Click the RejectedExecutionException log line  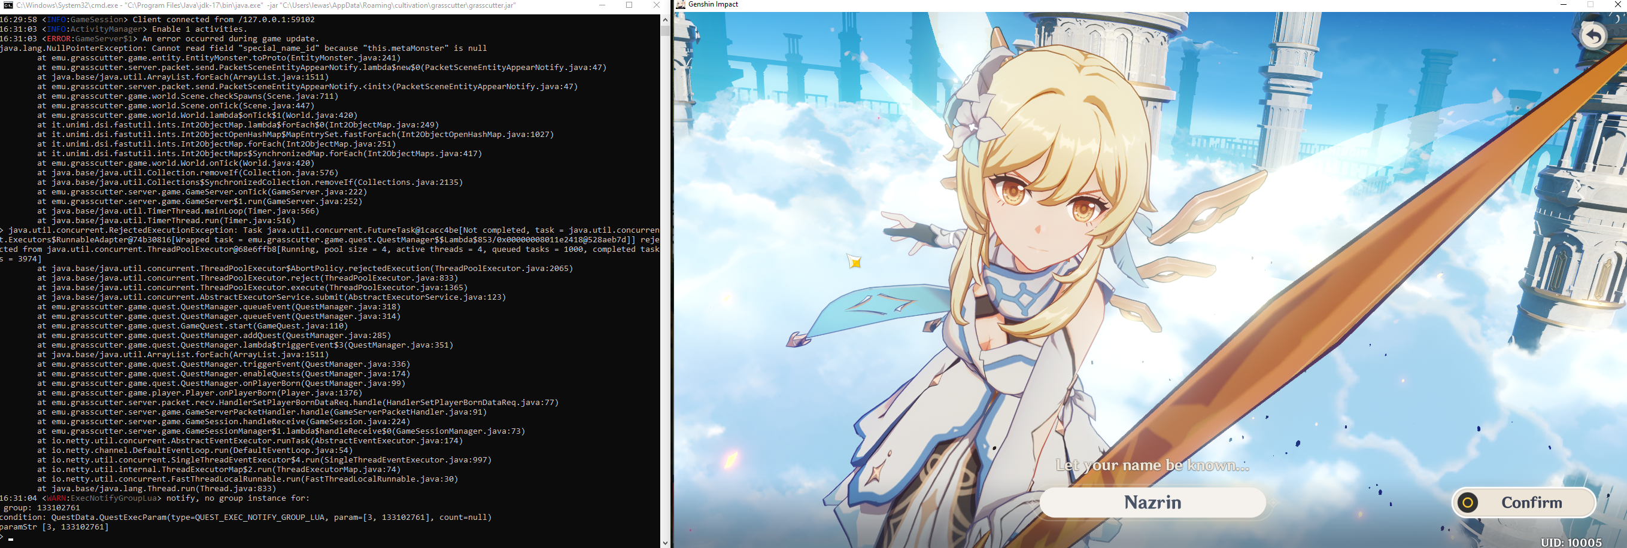coord(330,244)
